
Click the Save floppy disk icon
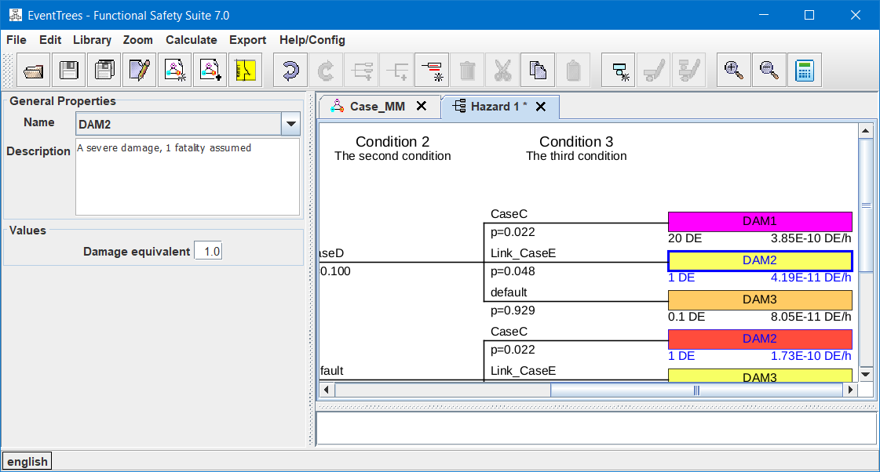69,71
